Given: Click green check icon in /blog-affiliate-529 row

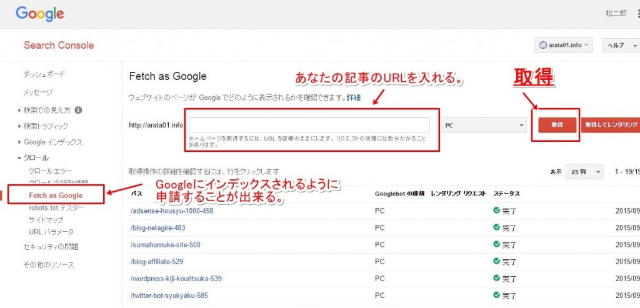Looking at the screenshot, I should click(496, 261).
